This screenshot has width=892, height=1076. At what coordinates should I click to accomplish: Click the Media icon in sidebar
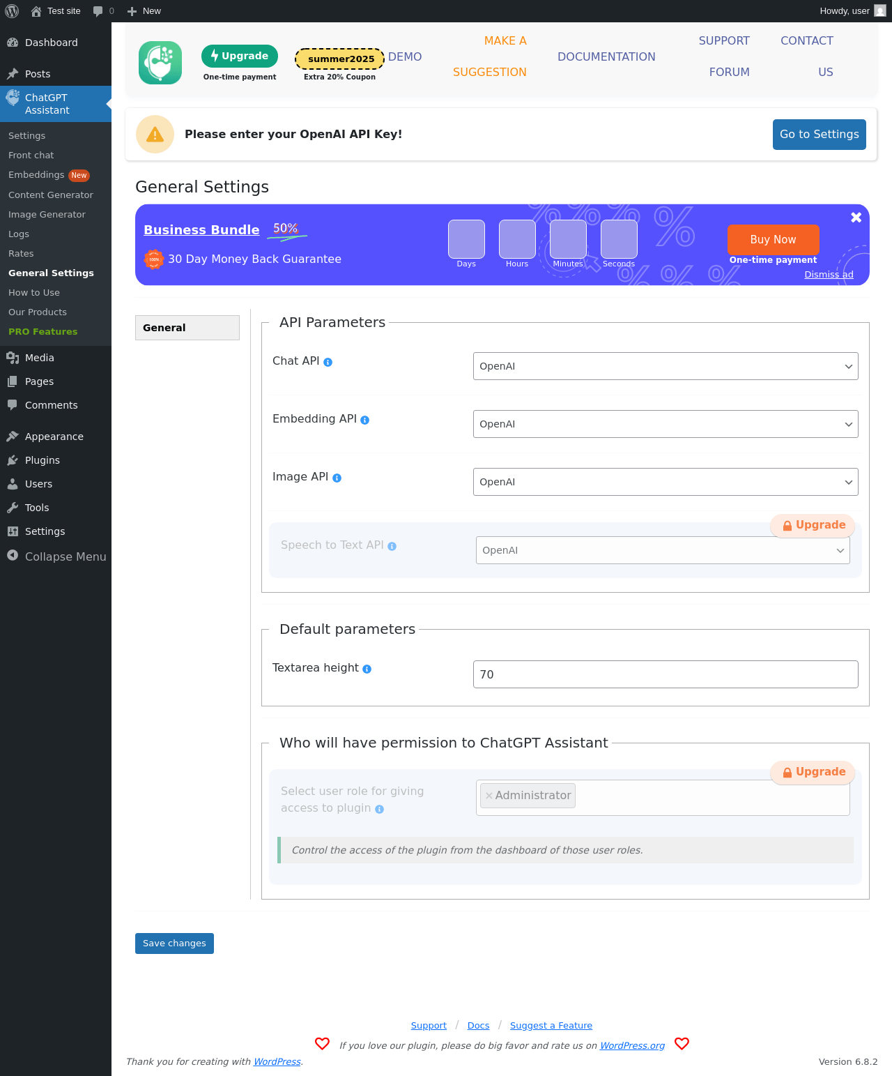[x=13, y=358]
